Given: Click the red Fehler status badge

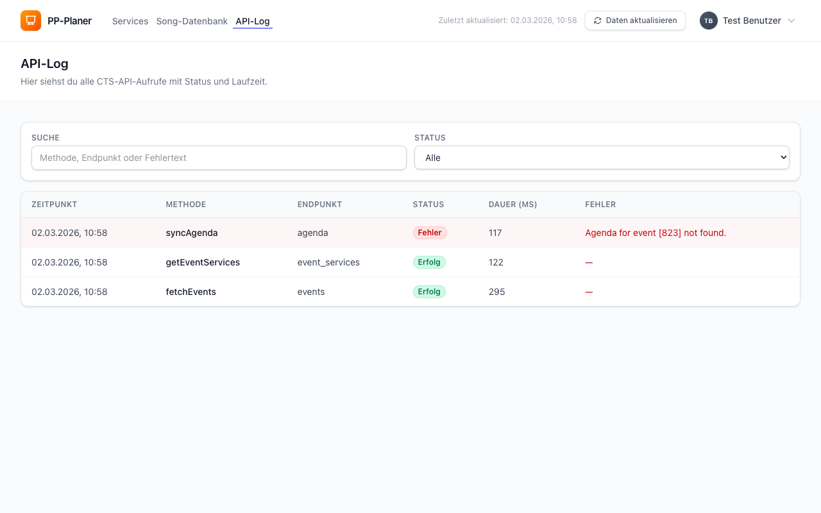Looking at the screenshot, I should tap(430, 233).
